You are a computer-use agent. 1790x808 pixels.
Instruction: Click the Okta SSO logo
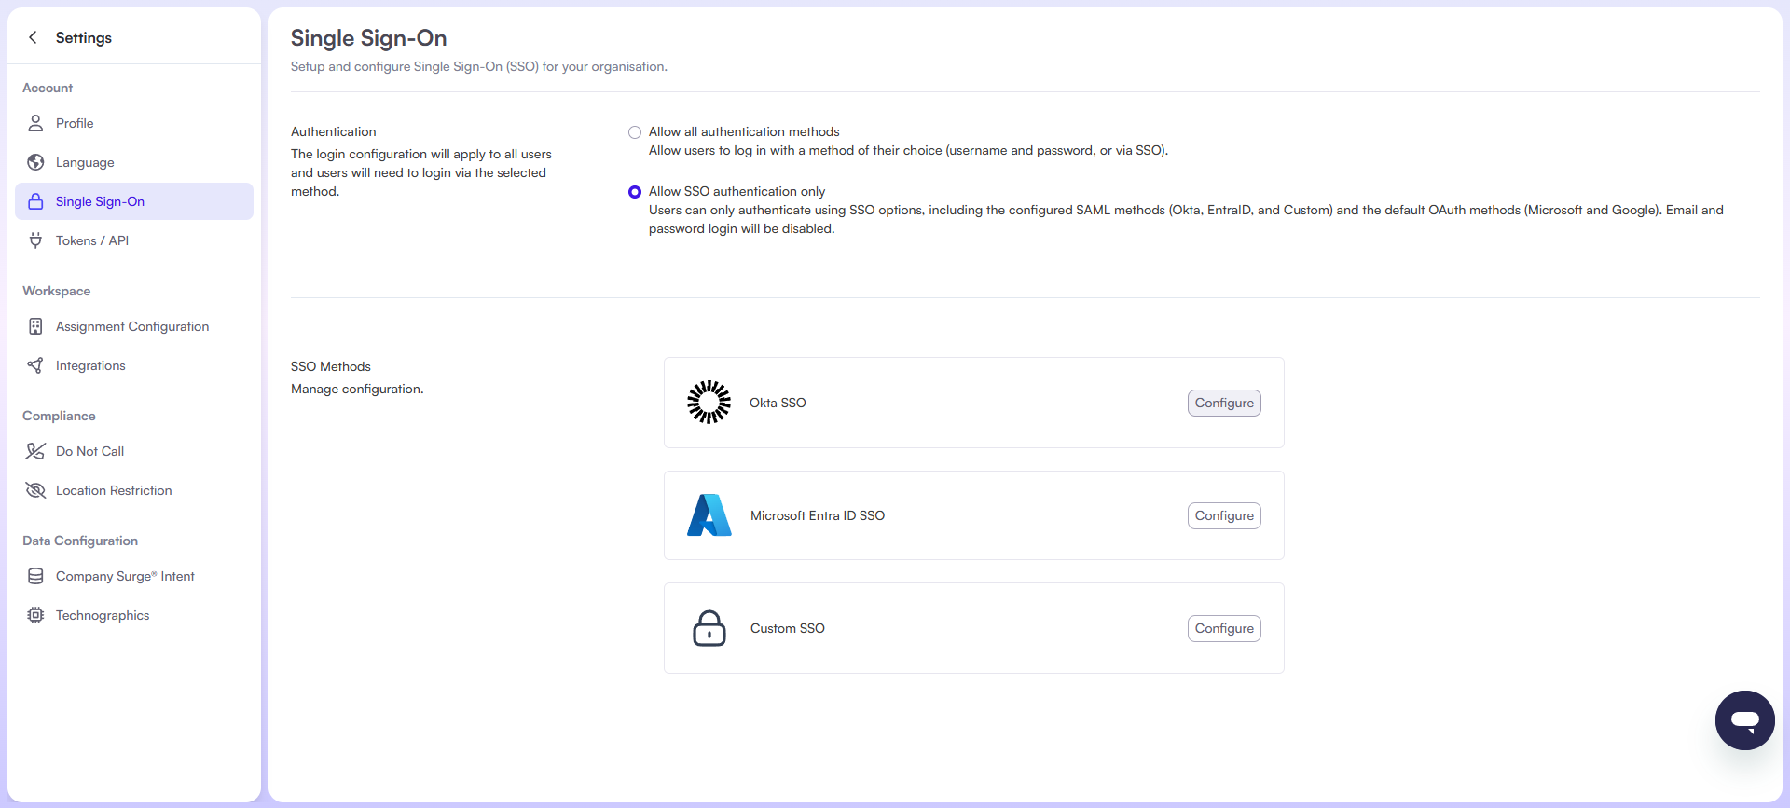(709, 403)
